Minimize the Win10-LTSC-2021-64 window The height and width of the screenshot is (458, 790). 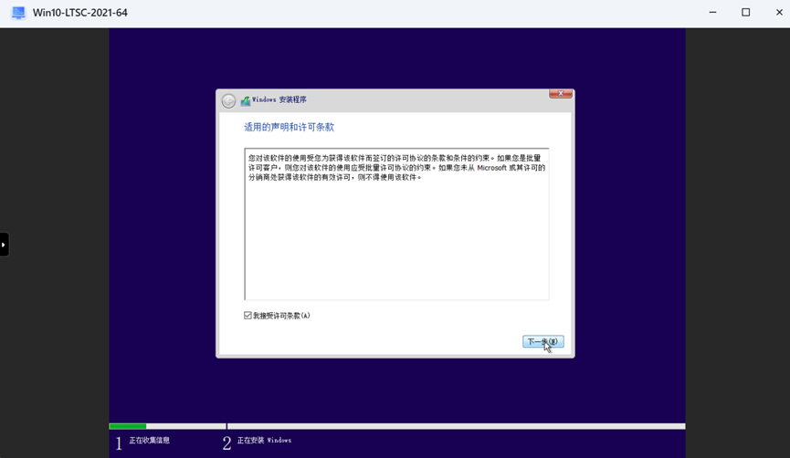[712, 13]
